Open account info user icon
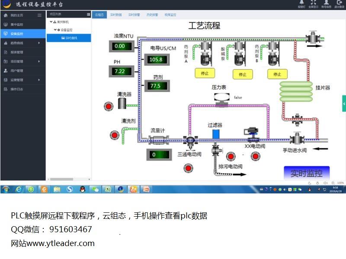This screenshot has height=259, width=346. [326, 3]
